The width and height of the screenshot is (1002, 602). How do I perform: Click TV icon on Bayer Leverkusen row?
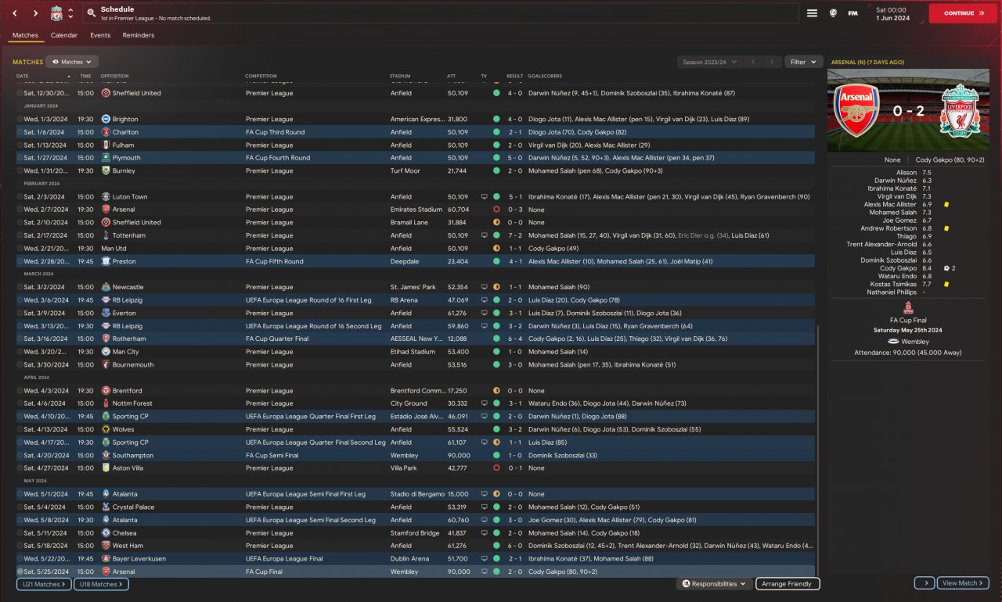coord(484,559)
